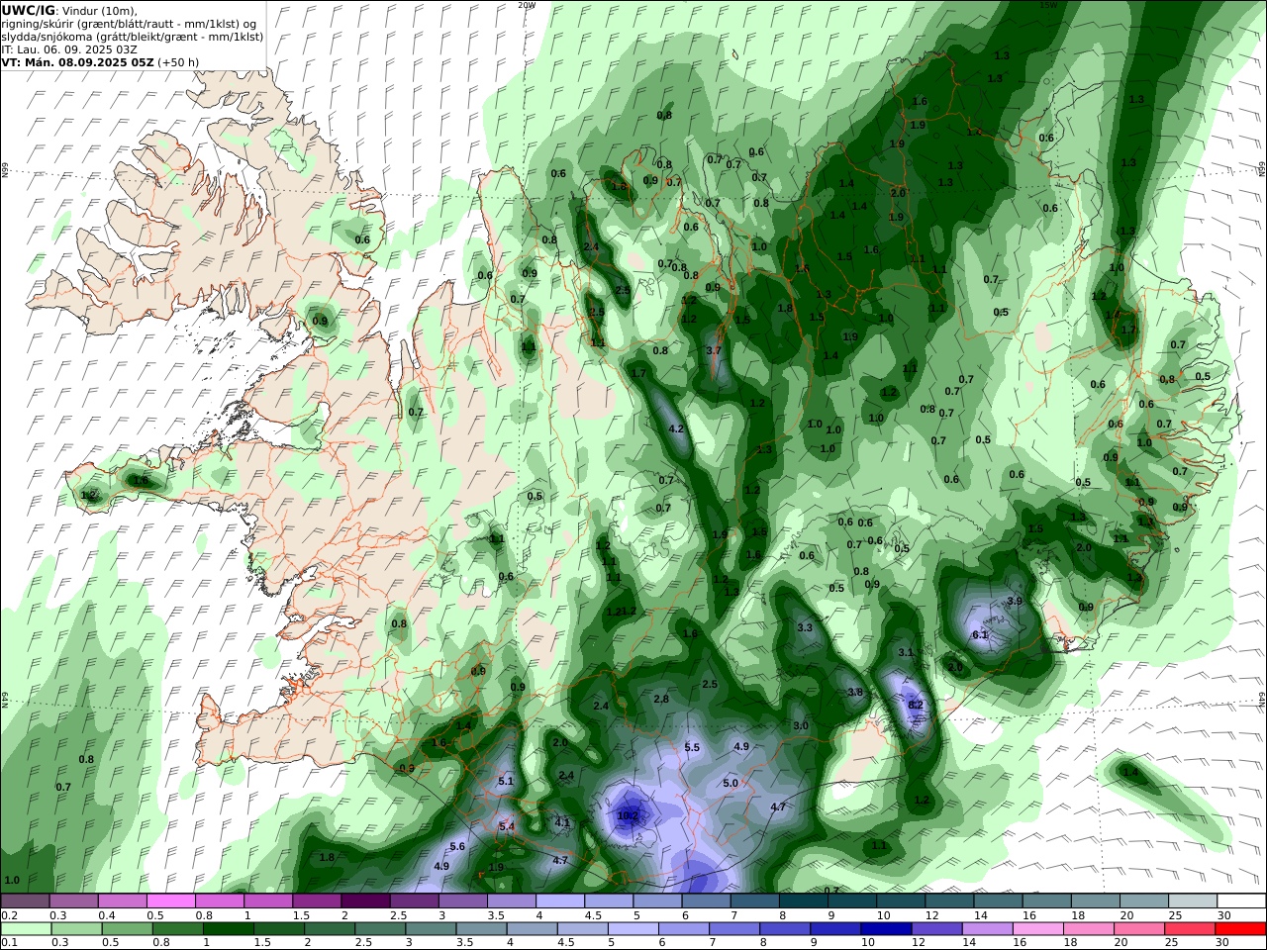The width and height of the screenshot is (1267, 950).
Task: Click the 5.6 precipitation value label
Action: coord(457,847)
